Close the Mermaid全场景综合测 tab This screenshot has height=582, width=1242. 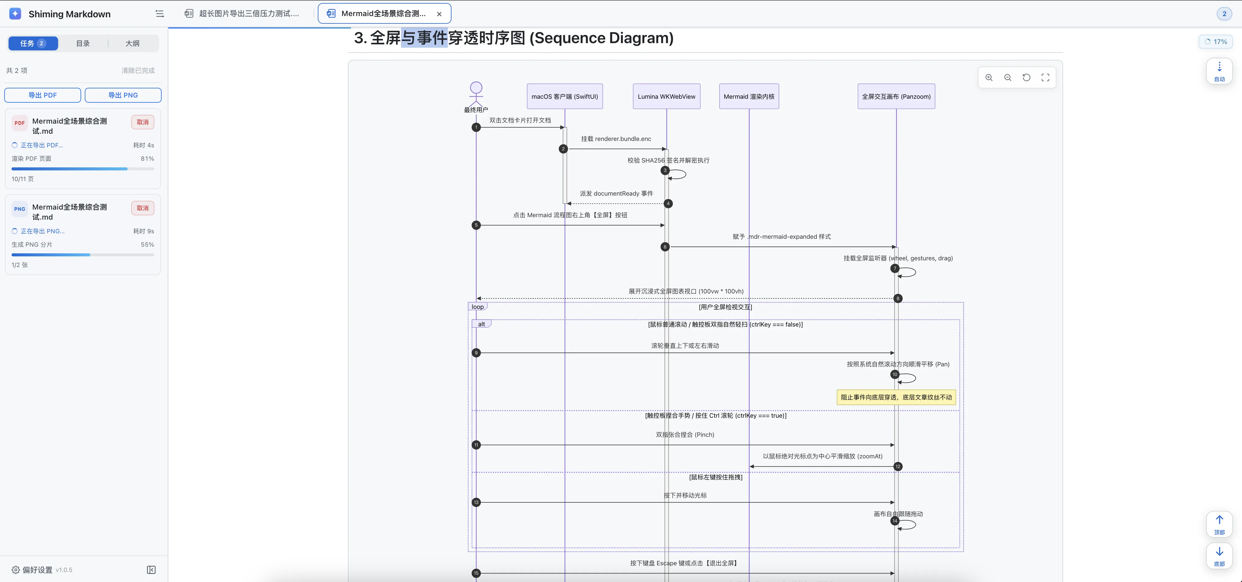pyautogui.click(x=439, y=14)
